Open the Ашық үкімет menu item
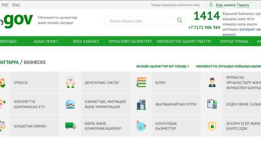 tap(46, 41)
